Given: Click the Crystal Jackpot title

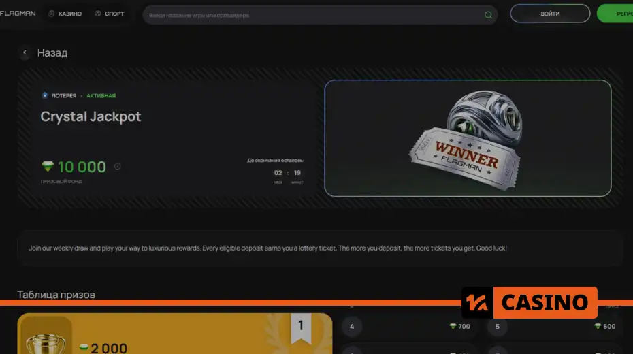Looking at the screenshot, I should tap(91, 116).
